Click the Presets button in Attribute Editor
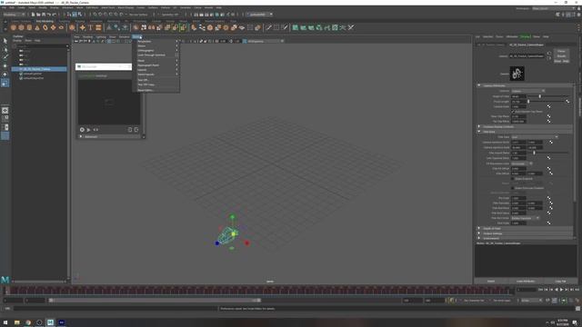The image size is (582, 327). click(561, 56)
